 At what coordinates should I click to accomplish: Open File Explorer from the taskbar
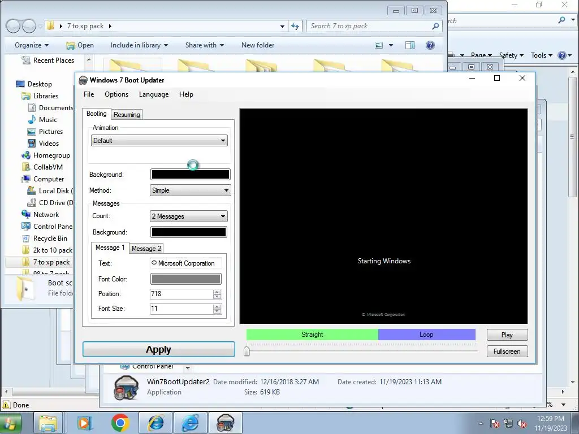point(49,423)
